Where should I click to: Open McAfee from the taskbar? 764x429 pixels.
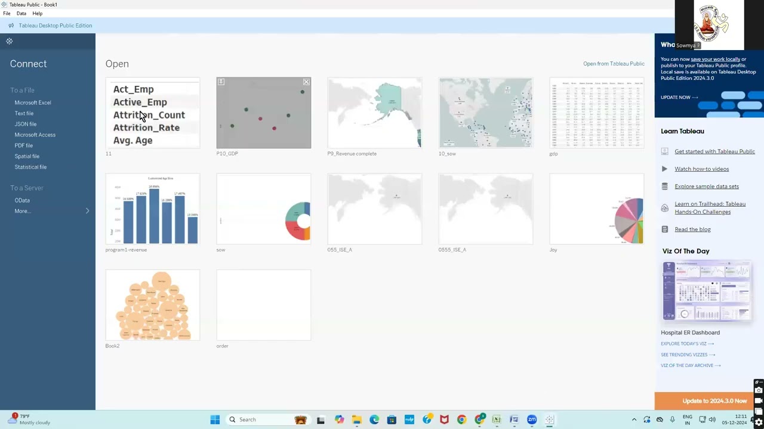[444, 419]
